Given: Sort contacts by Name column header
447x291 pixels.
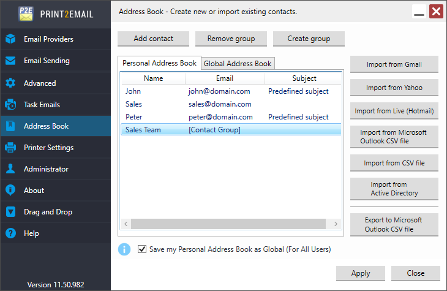Looking at the screenshot, I should (x=153, y=78).
